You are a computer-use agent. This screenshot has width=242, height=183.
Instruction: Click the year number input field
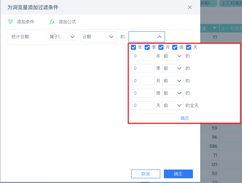[144, 56]
